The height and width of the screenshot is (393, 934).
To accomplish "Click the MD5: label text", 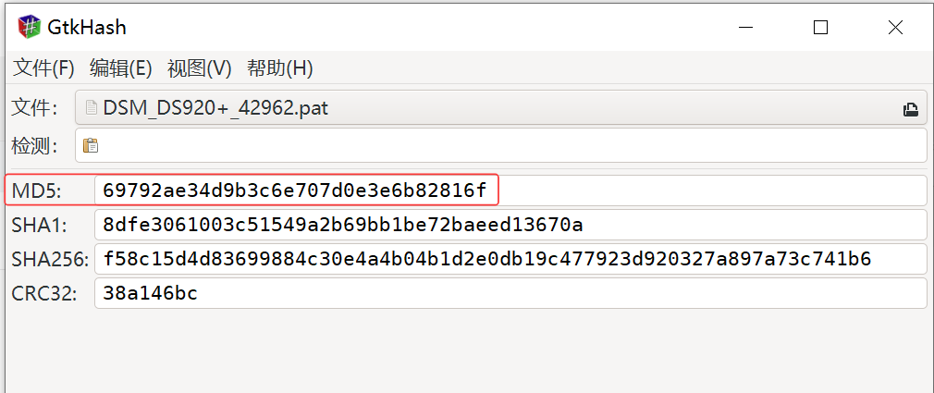I will 36,190.
